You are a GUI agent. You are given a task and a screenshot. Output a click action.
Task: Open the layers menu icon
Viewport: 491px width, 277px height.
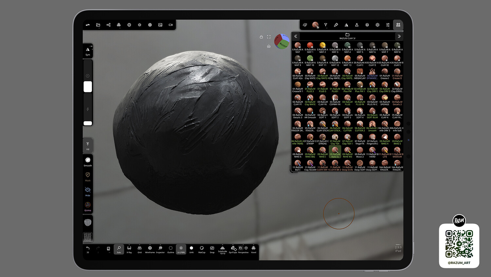[x=367, y=25]
